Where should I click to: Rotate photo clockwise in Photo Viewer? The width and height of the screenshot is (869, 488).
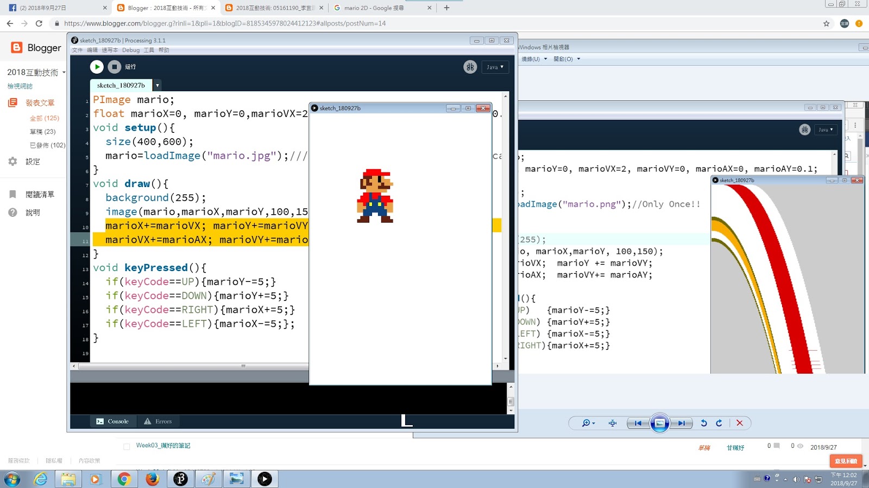point(719,423)
